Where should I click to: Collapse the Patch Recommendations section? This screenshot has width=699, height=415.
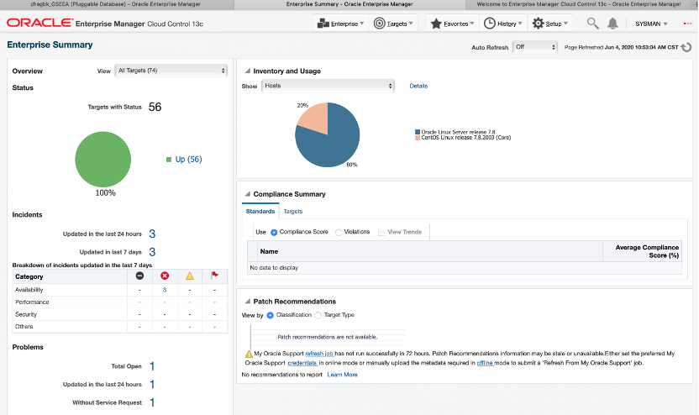tap(247, 302)
